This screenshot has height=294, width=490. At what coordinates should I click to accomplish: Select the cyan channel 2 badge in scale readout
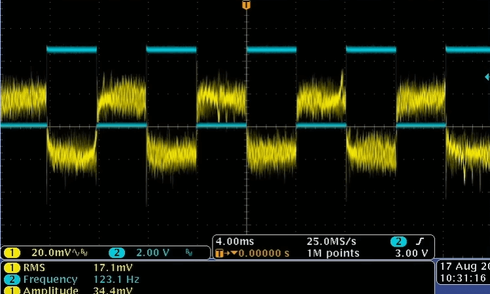point(116,253)
